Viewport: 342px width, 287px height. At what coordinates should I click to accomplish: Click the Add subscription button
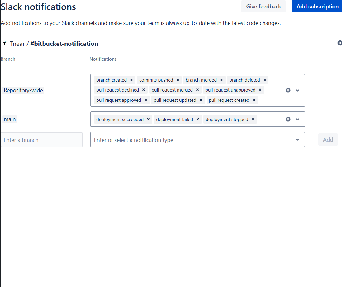click(317, 6)
